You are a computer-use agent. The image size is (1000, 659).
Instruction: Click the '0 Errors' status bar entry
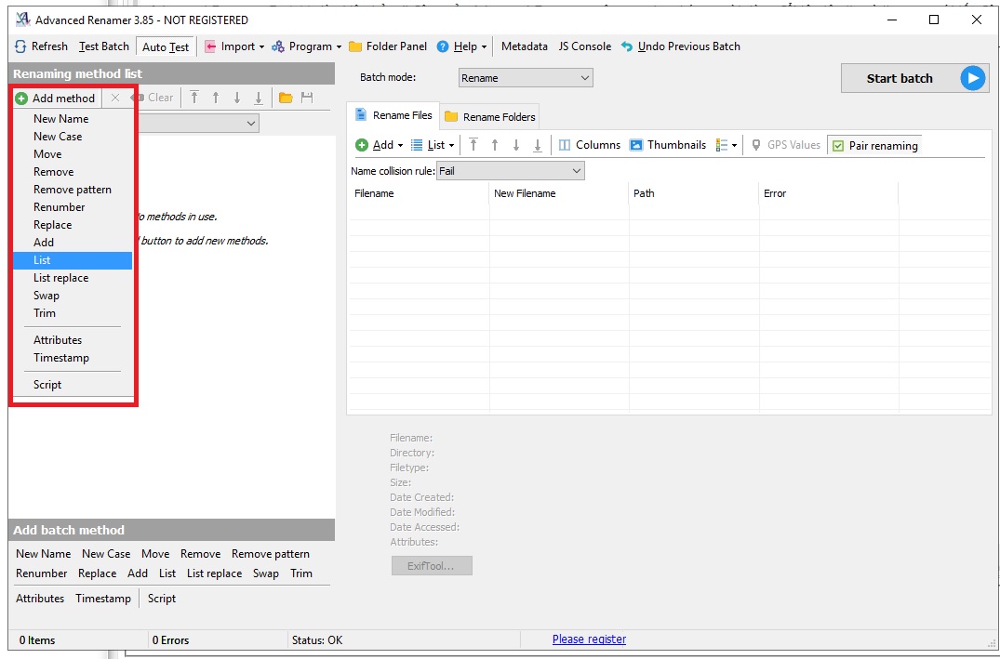click(x=171, y=639)
